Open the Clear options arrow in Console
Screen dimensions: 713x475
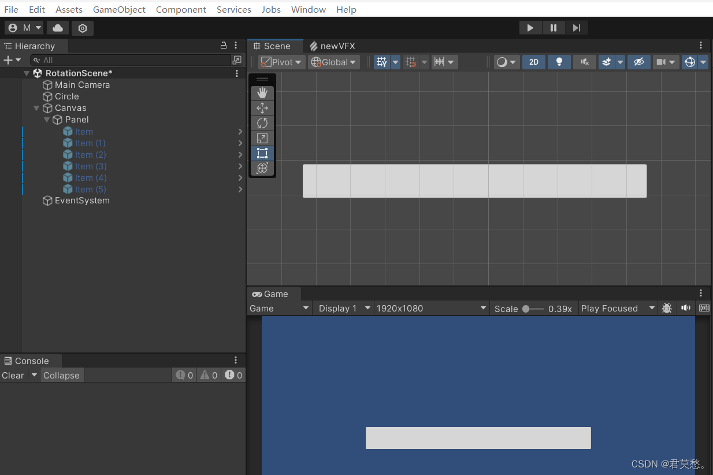click(x=34, y=376)
